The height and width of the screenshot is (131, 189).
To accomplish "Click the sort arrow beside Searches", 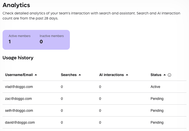I will pos(80,75).
